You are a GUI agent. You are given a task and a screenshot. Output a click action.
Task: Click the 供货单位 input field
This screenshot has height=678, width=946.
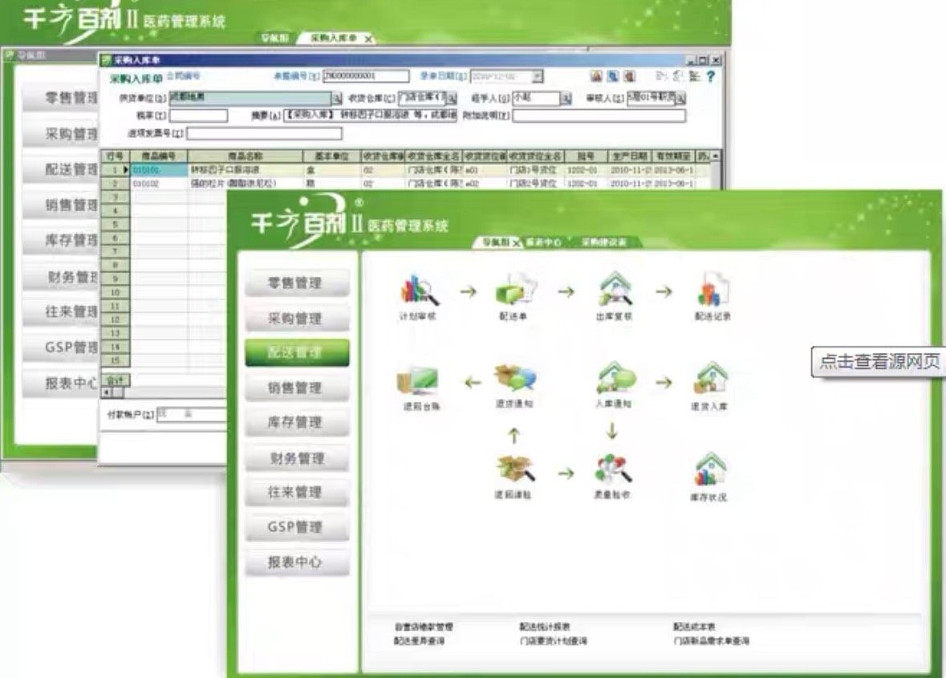(x=250, y=99)
